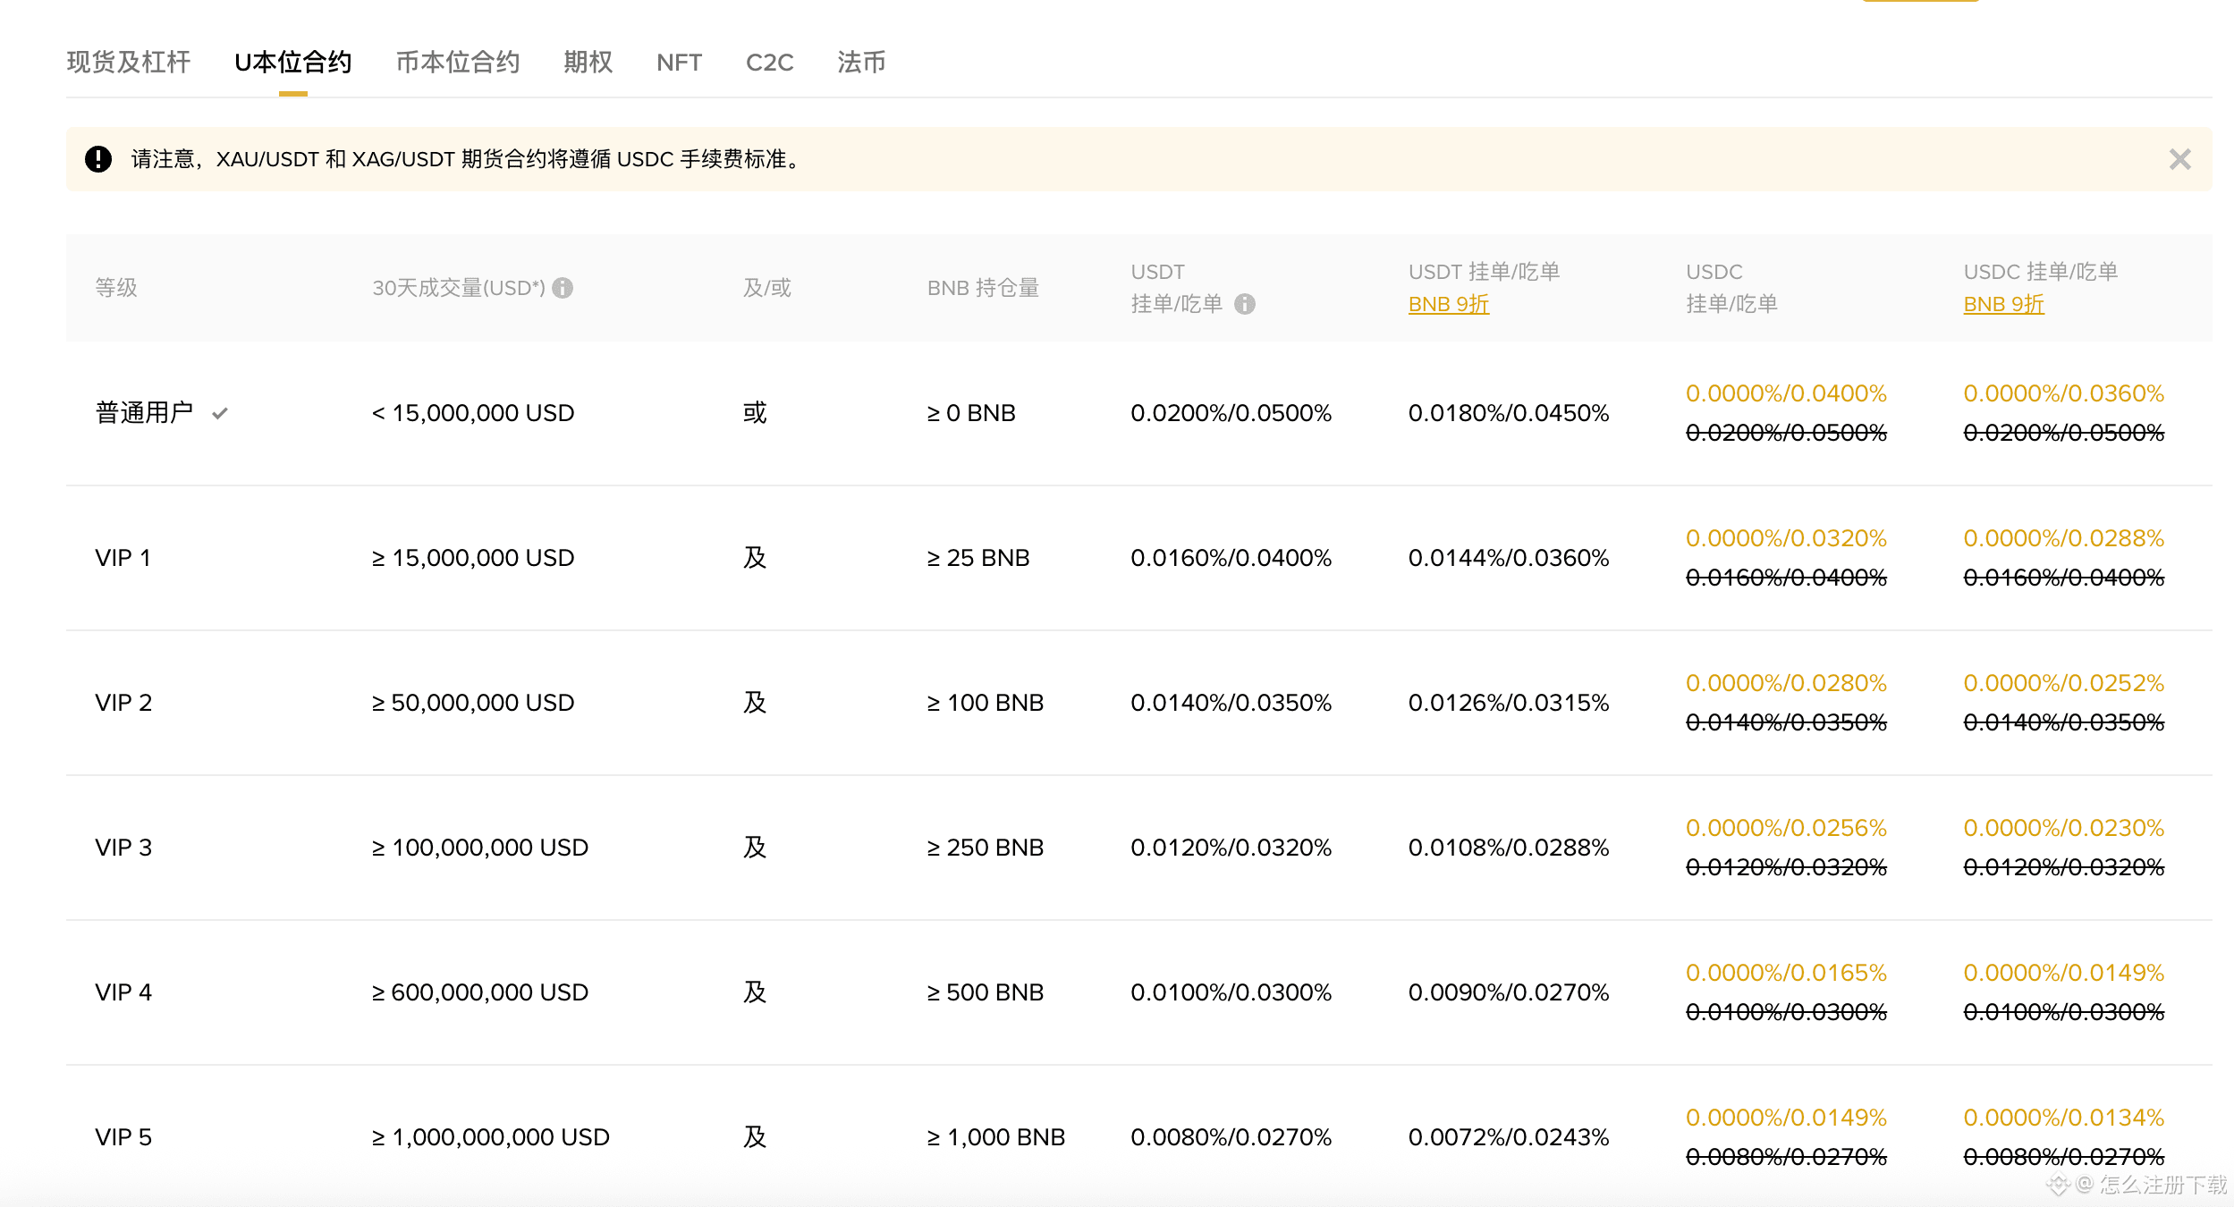The image size is (2234, 1207).
Task: Open the 30天成交量 info tooltip icon
Action: 563,288
